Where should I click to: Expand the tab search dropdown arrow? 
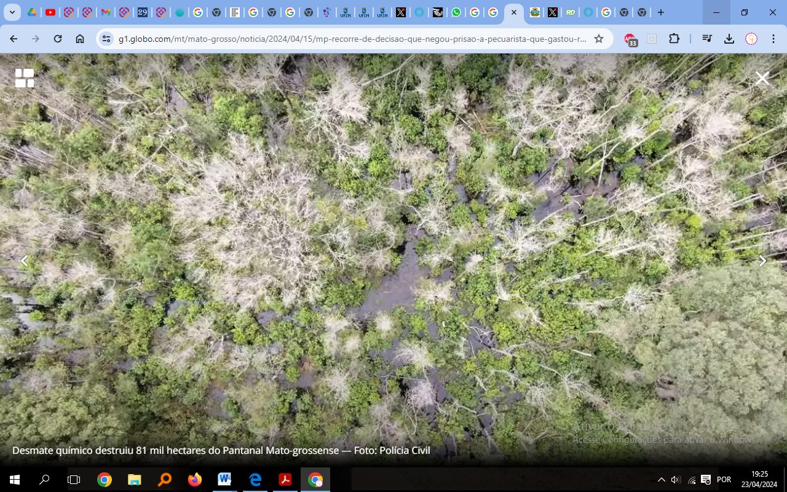click(x=12, y=12)
